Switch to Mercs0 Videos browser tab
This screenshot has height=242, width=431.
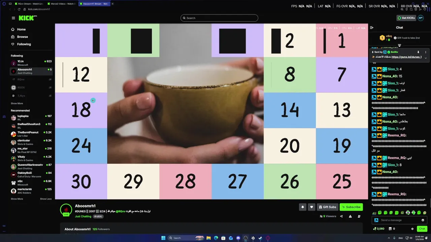61,4
